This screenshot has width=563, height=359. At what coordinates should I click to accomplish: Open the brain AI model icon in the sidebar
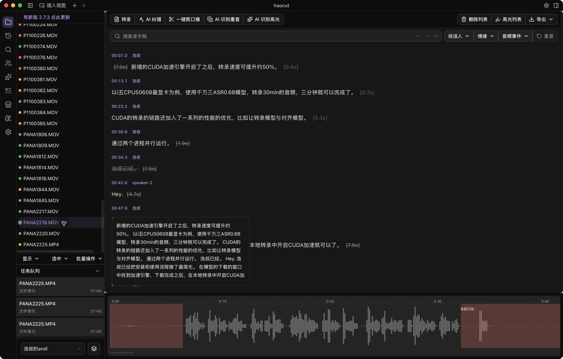8,118
